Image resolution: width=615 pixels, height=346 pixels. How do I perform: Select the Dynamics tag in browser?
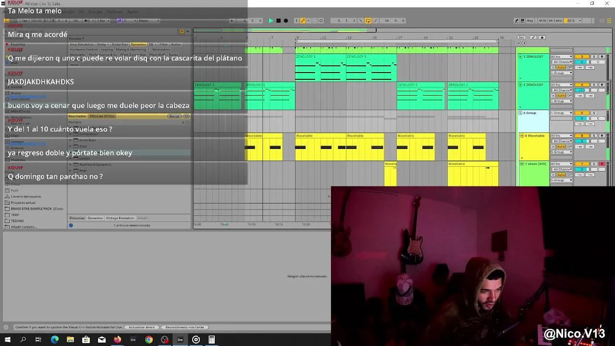click(x=95, y=218)
